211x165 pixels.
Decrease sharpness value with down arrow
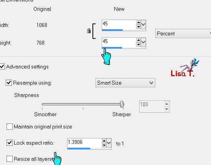[166, 109]
